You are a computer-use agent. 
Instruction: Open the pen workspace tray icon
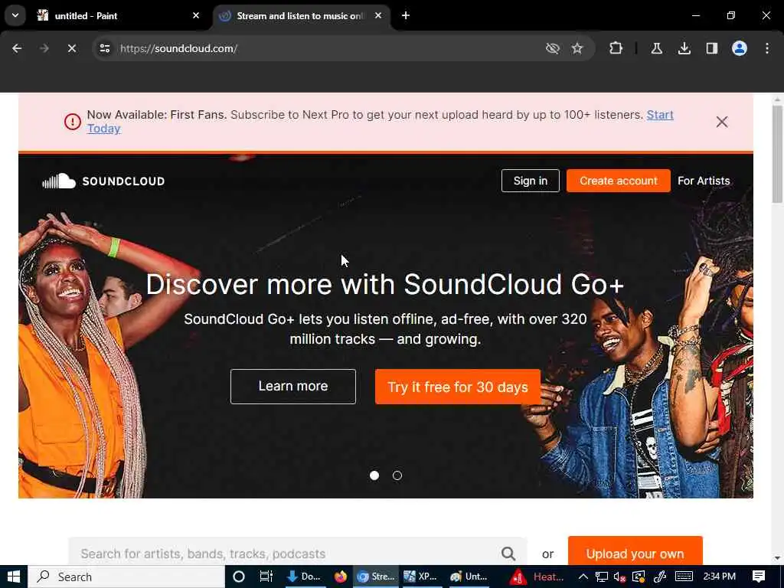tap(659, 577)
